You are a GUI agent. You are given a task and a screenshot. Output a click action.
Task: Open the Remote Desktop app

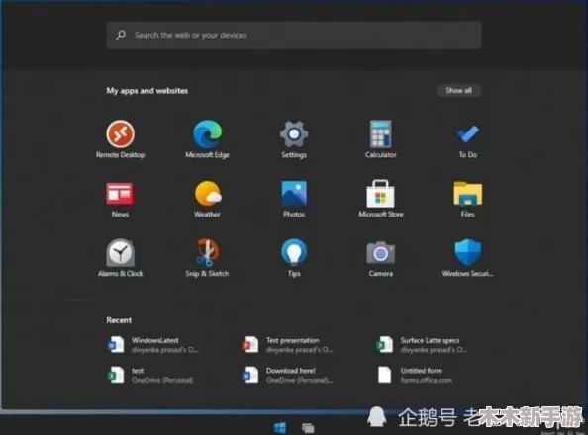[x=120, y=139]
